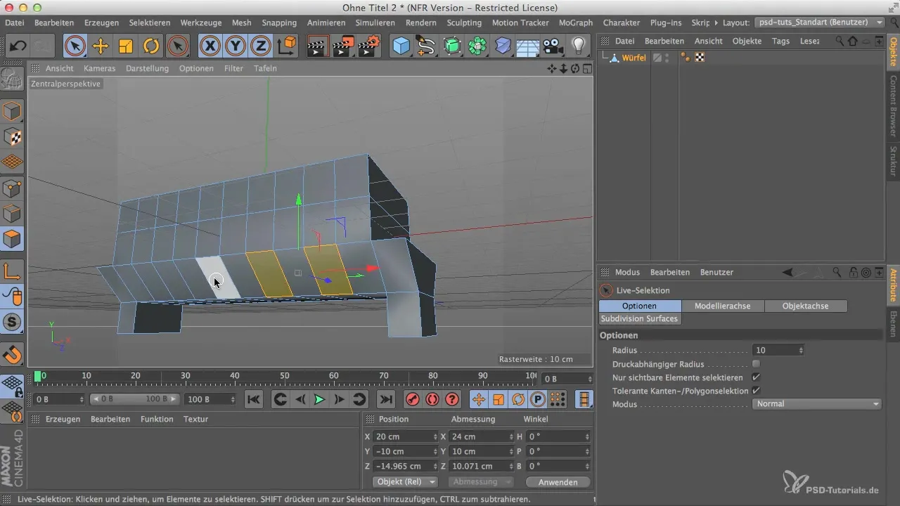Image resolution: width=900 pixels, height=506 pixels.
Task: Click the Make Editable icon in left palette
Action: click(12, 79)
